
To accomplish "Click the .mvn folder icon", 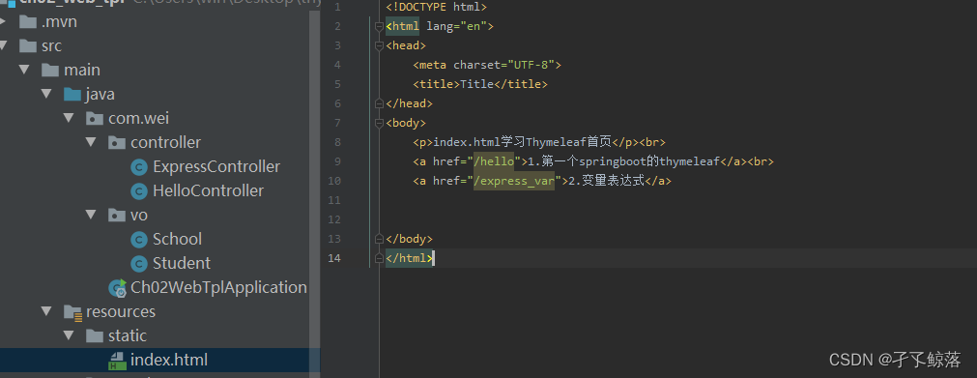I will (28, 22).
